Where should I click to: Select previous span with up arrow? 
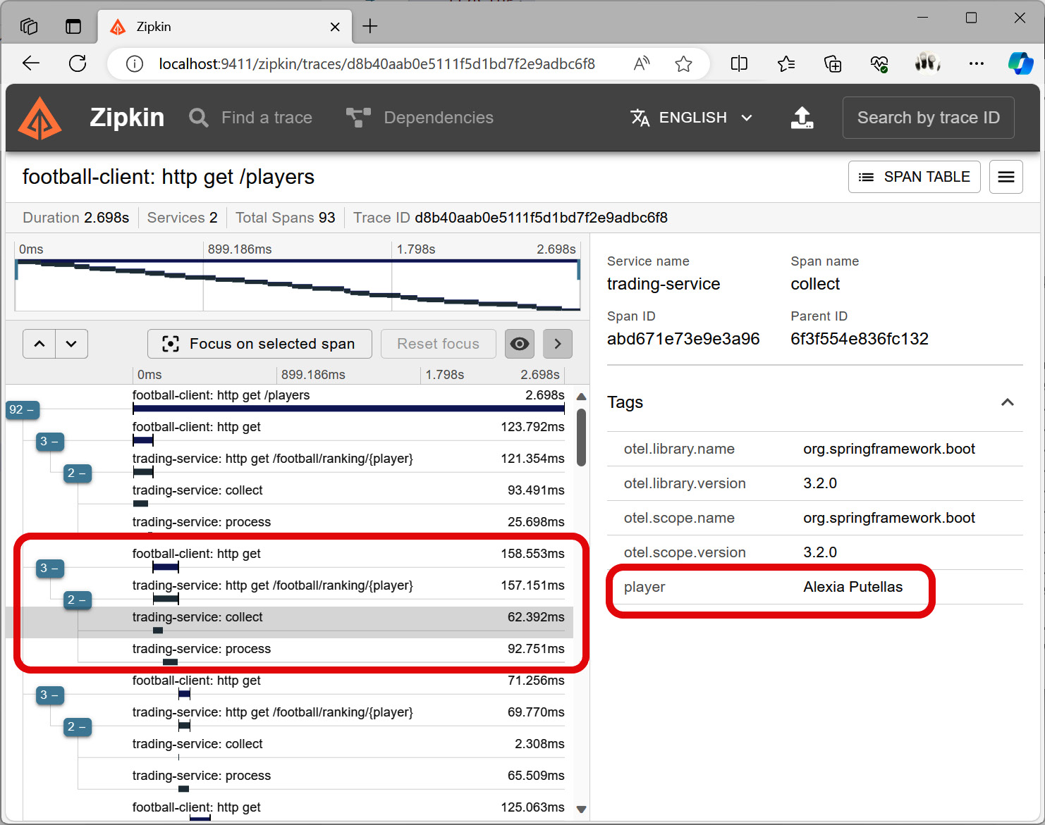pyautogui.click(x=39, y=344)
